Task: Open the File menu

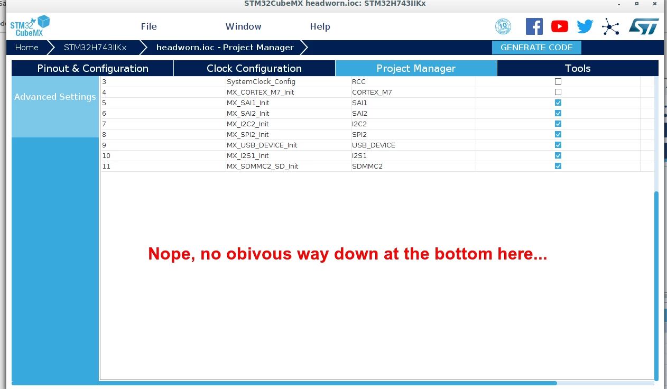Action: tap(149, 26)
